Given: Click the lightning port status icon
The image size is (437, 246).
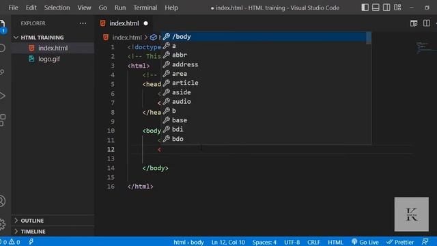Looking at the screenshot, I should (x=31, y=242).
